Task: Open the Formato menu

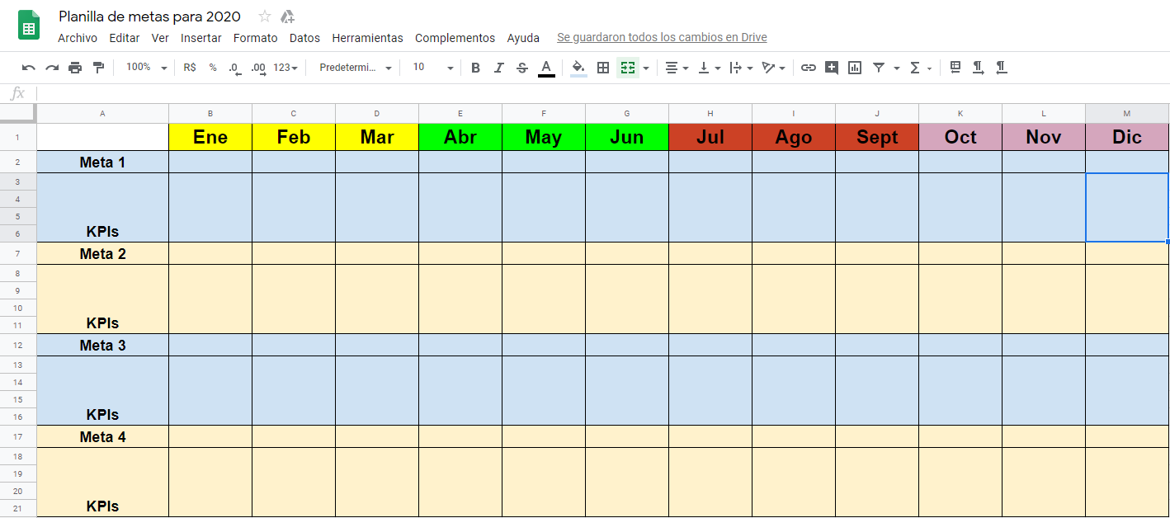Action: (255, 38)
